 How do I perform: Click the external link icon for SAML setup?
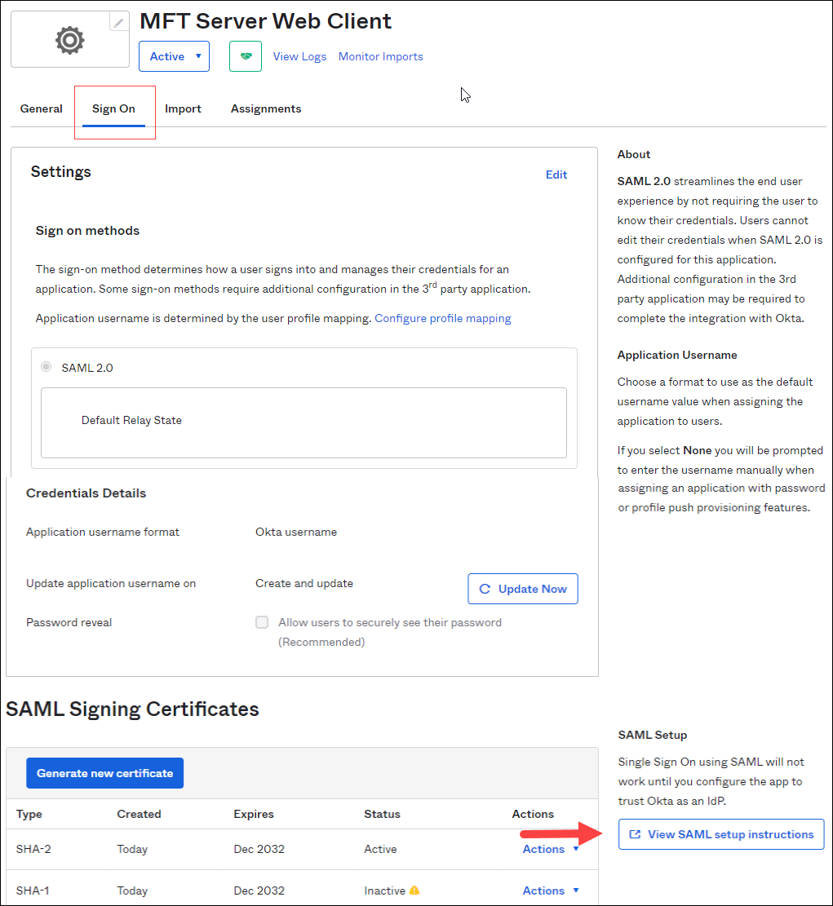click(636, 835)
